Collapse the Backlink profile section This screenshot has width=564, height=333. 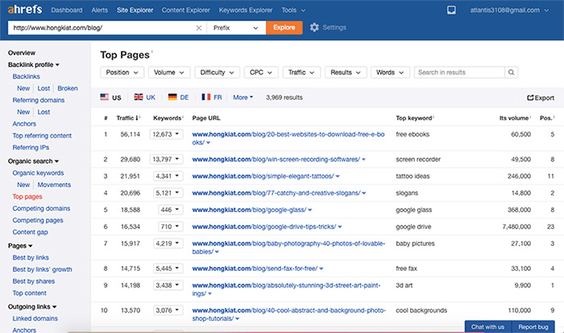point(34,65)
